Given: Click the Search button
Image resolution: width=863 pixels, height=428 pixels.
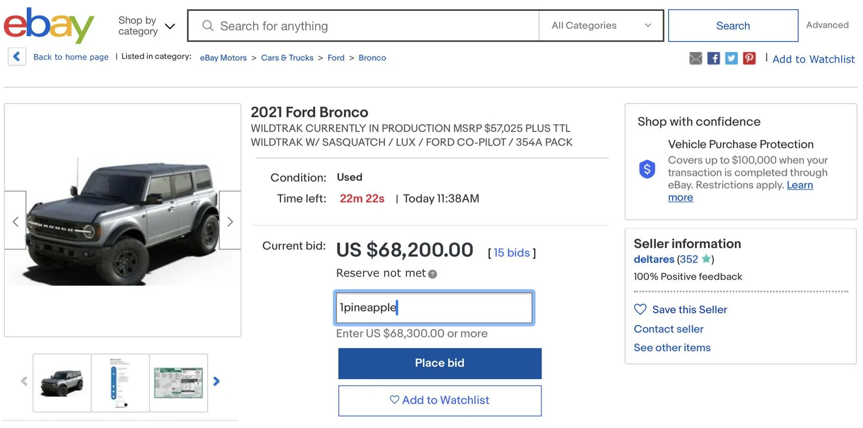Looking at the screenshot, I should pos(733,26).
